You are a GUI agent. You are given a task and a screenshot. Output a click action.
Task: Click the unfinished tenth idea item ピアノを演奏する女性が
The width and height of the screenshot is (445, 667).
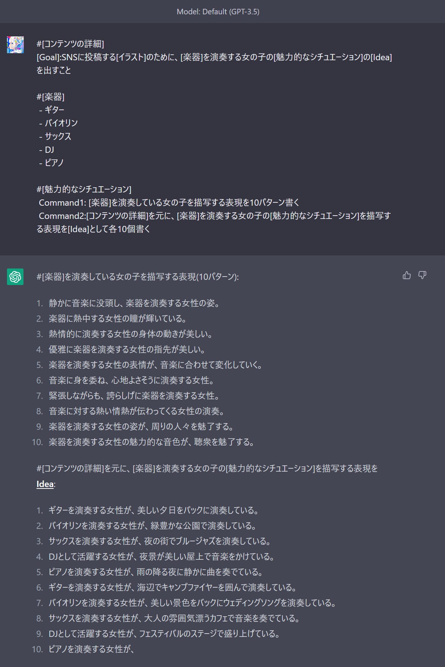click(91, 649)
